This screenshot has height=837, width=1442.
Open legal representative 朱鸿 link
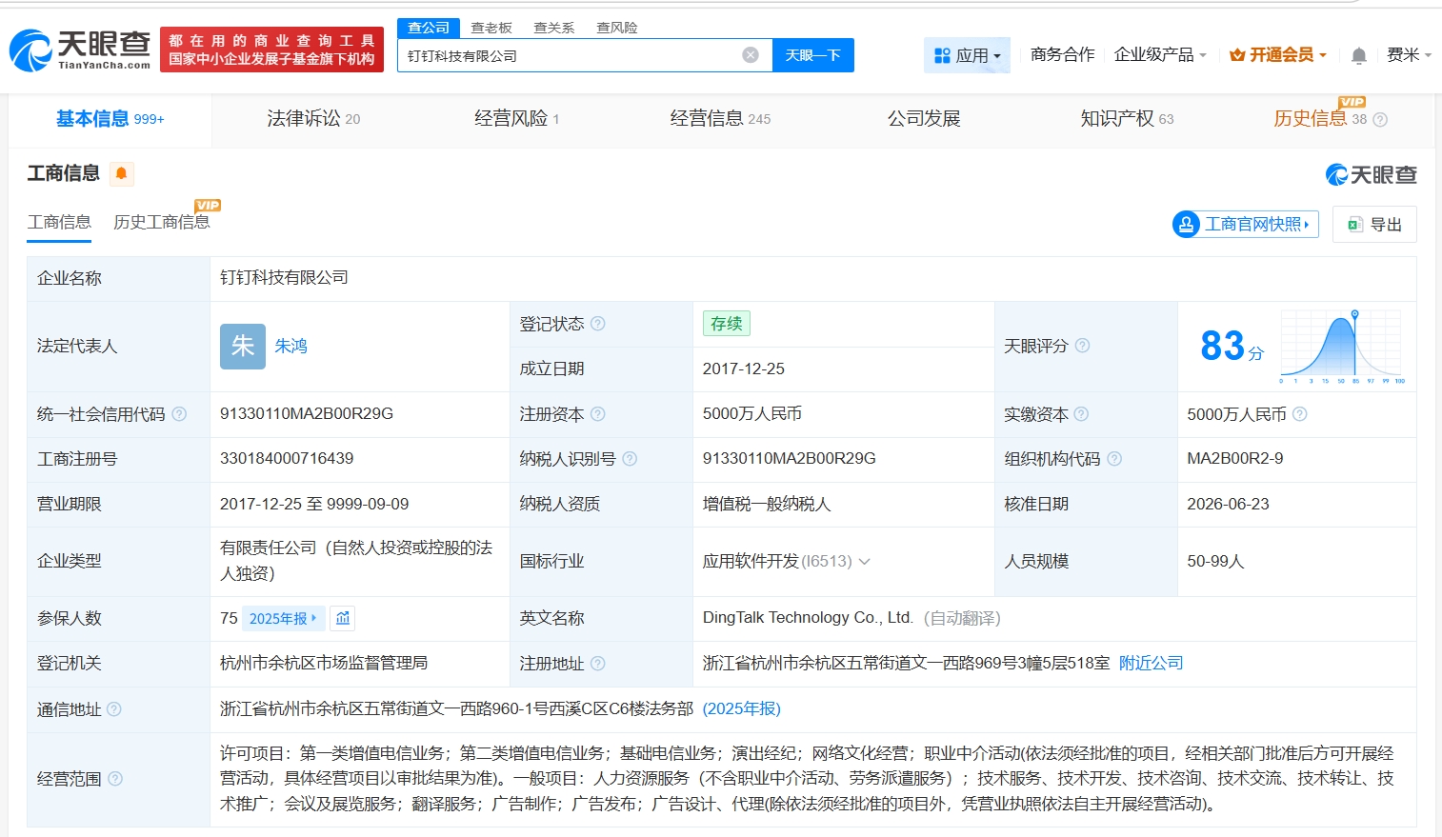[290, 346]
